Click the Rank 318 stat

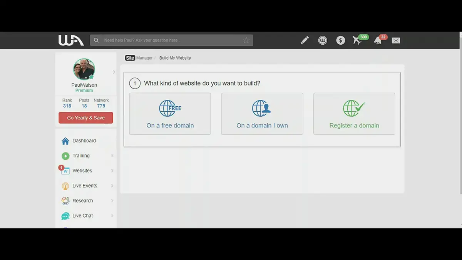point(67,103)
